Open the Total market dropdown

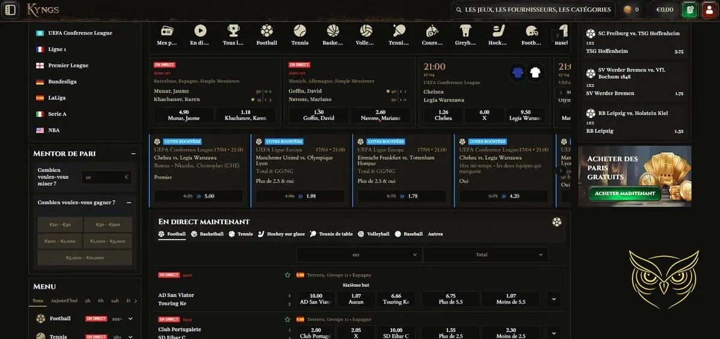pos(485,255)
